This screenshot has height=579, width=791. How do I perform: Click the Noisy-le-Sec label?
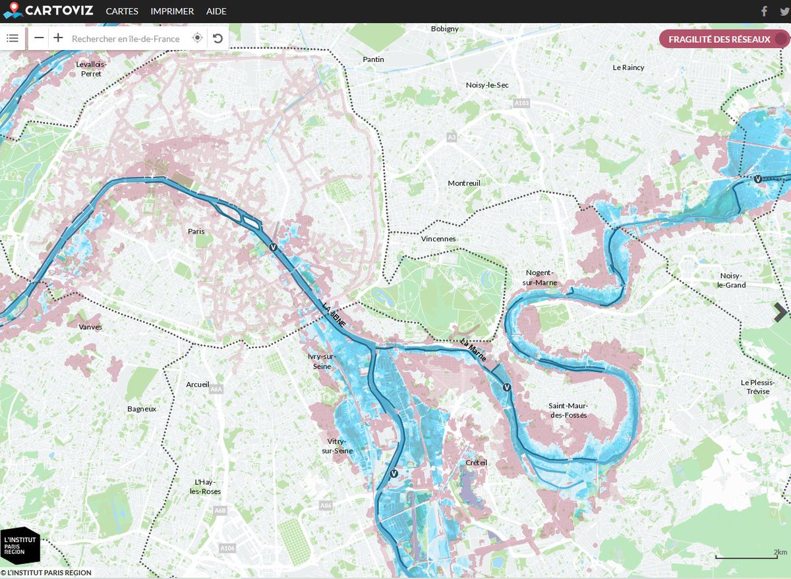click(487, 85)
